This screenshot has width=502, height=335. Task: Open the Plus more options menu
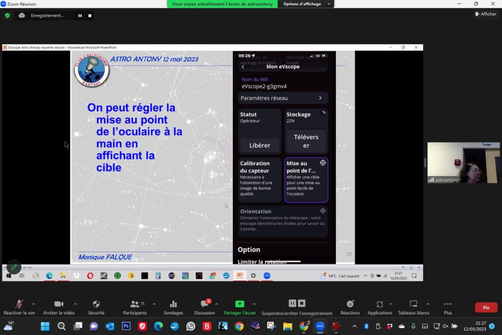(x=448, y=307)
